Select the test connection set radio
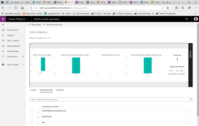The image size is (199, 126). click(x=32, y=123)
